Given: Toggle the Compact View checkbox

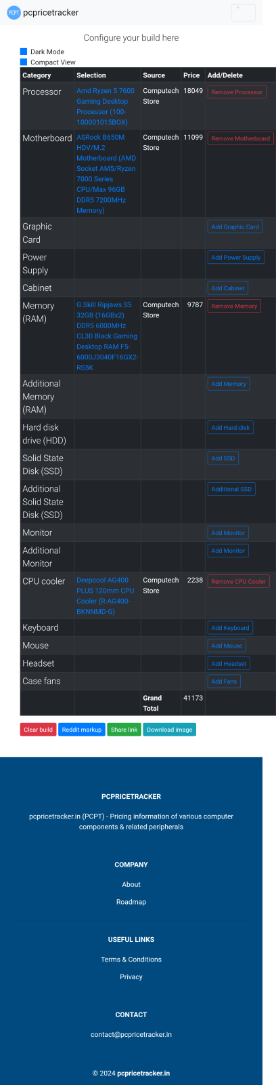Looking at the screenshot, I should coord(24,62).
